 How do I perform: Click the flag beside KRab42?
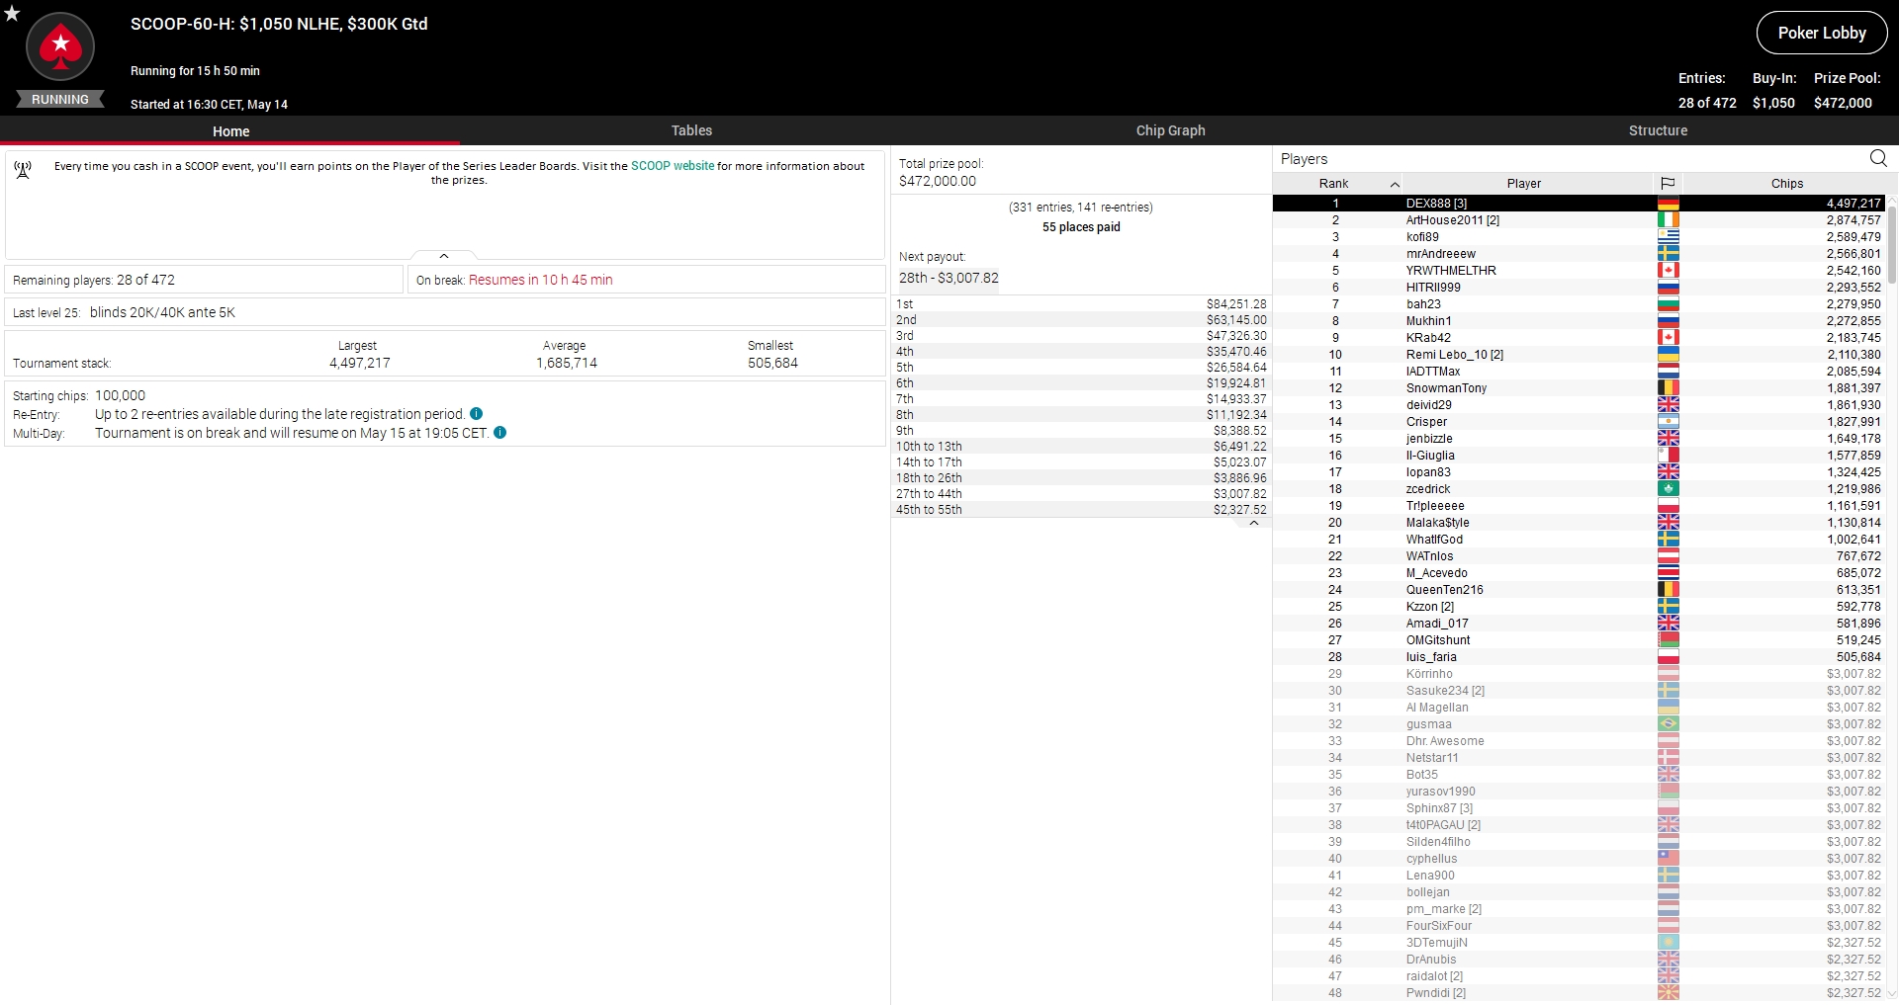pyautogui.click(x=1669, y=338)
